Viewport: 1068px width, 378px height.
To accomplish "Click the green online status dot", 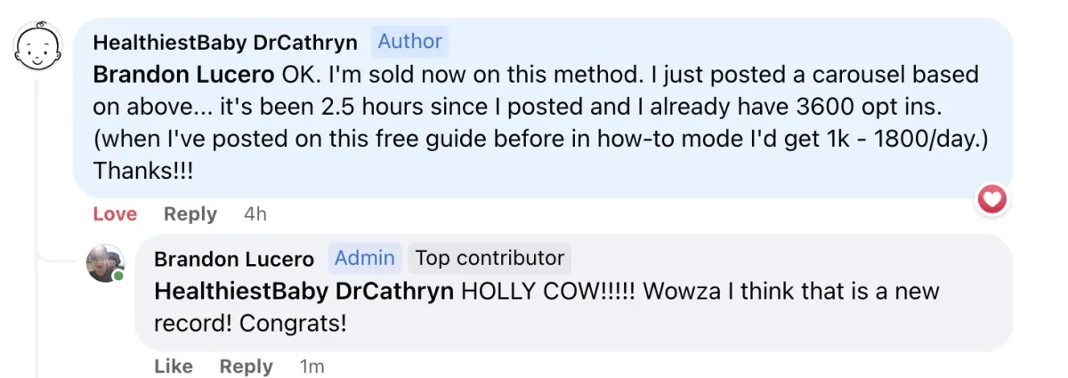I will tap(118, 277).
